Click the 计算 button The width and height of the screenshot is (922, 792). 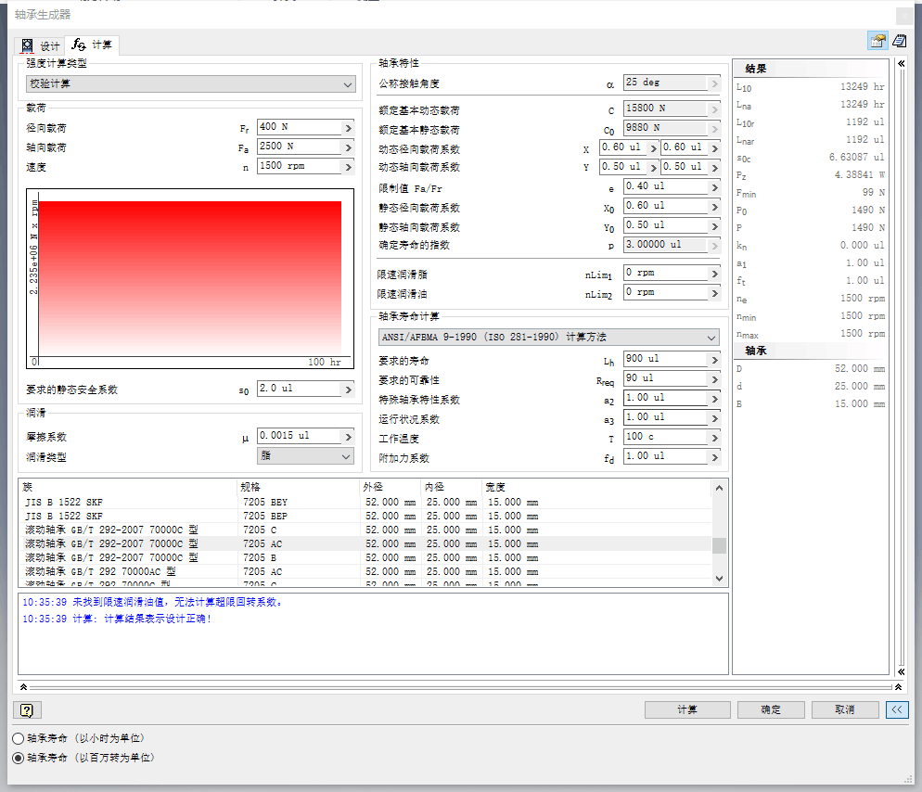[x=687, y=709]
